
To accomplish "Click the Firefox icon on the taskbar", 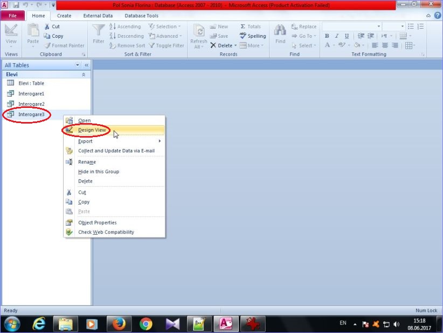I will point(116,324).
